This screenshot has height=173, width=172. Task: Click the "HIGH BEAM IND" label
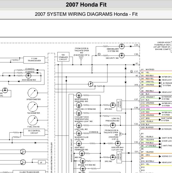click(29, 80)
